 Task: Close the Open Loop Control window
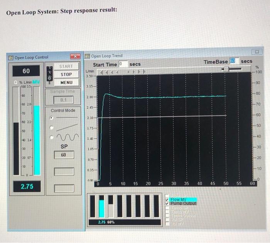[75, 56]
